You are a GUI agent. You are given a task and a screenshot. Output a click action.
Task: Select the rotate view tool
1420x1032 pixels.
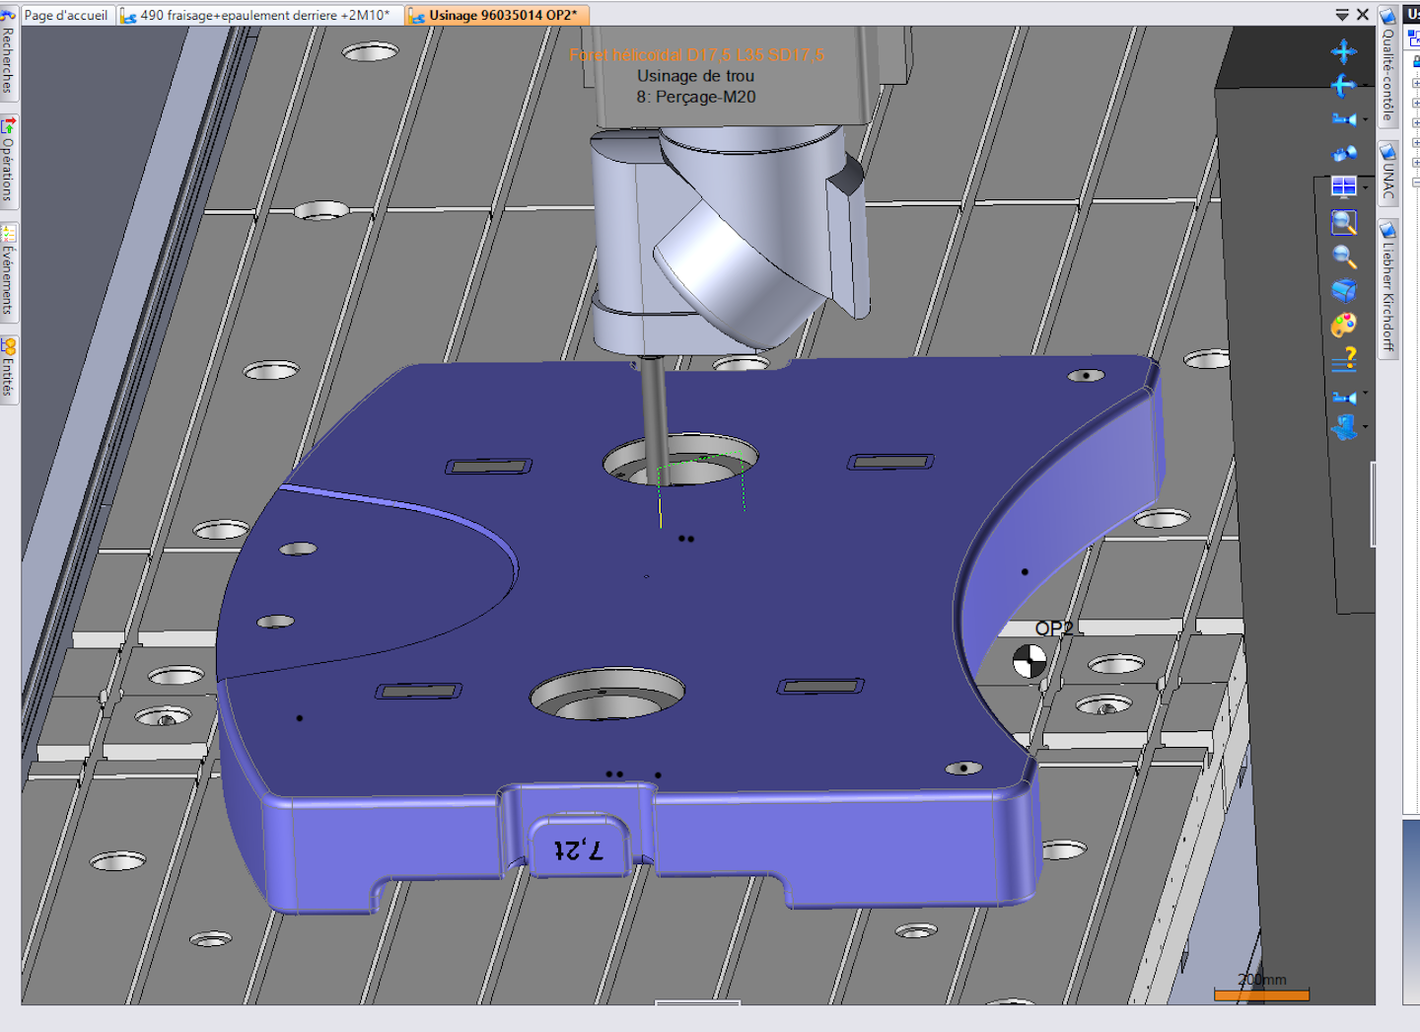pos(1344,87)
